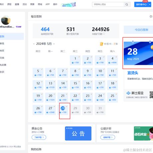The height and width of the screenshot is (153, 153).
Task: Select highlighted calendar day 28
Action: coord(63,110)
